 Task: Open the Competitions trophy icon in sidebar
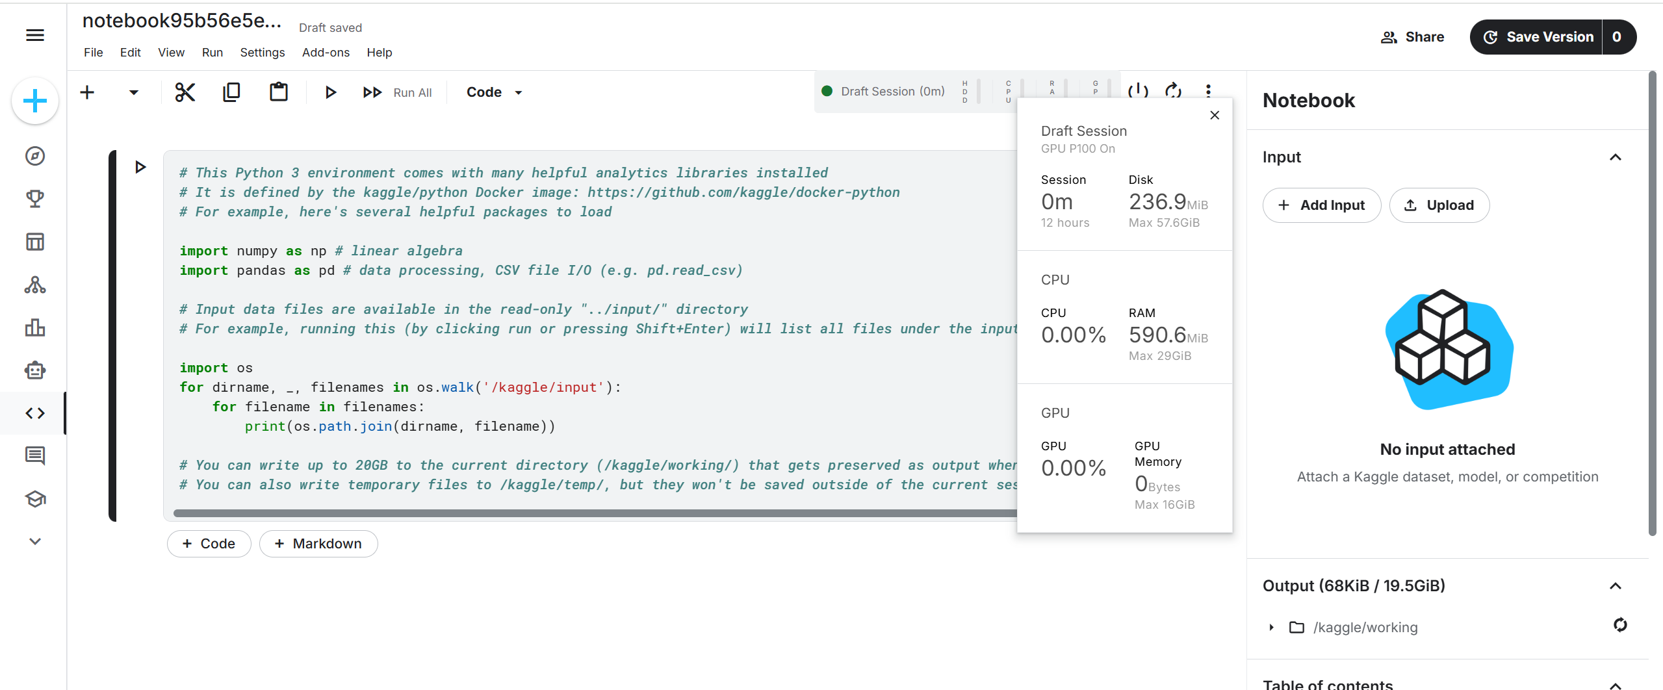pos(35,199)
